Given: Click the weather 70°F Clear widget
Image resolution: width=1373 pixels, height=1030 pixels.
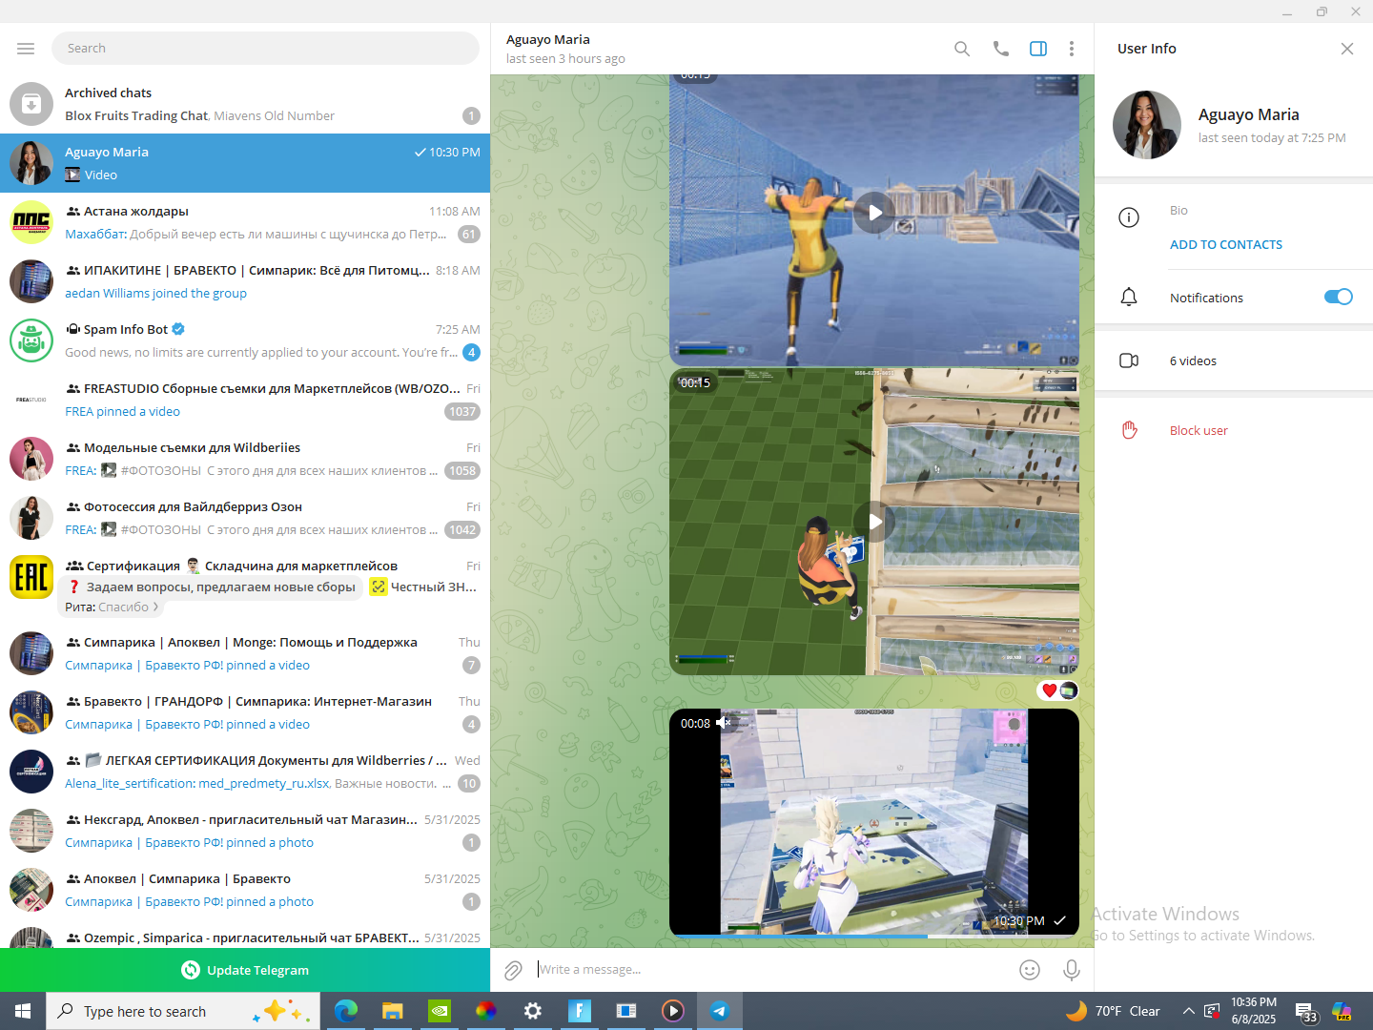Looking at the screenshot, I should click(1114, 1011).
